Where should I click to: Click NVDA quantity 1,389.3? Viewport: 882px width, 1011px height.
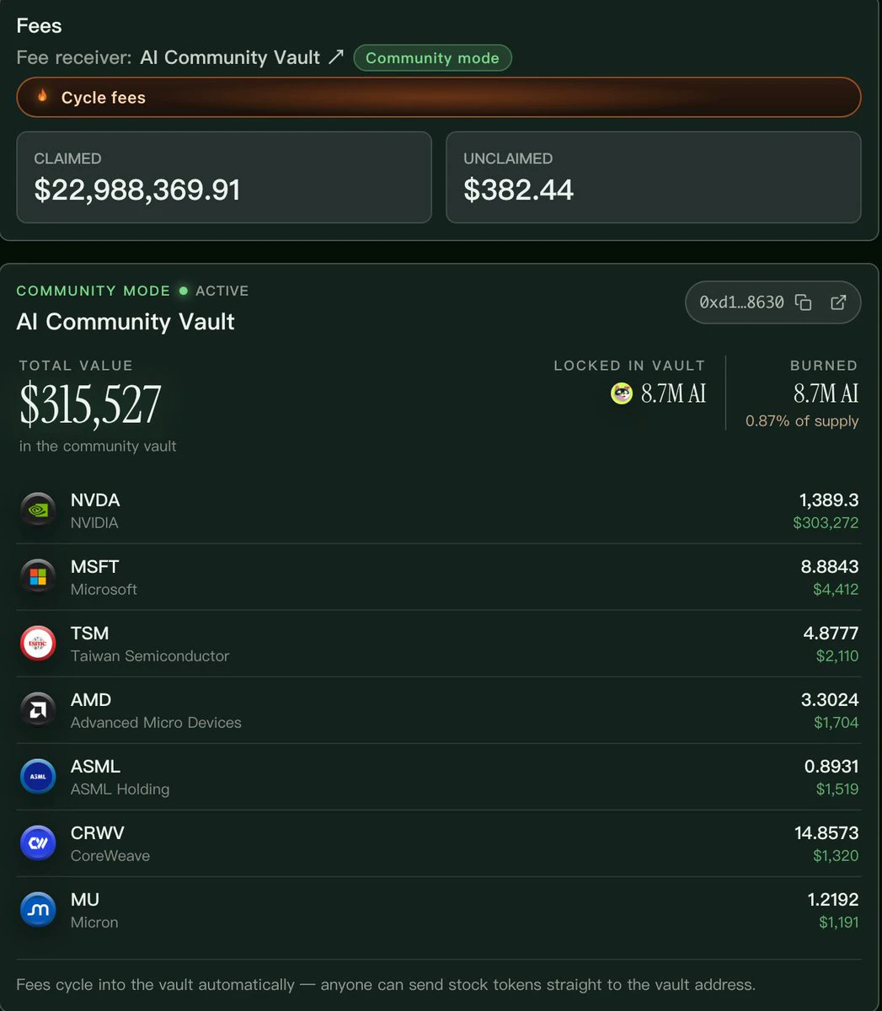tap(829, 500)
